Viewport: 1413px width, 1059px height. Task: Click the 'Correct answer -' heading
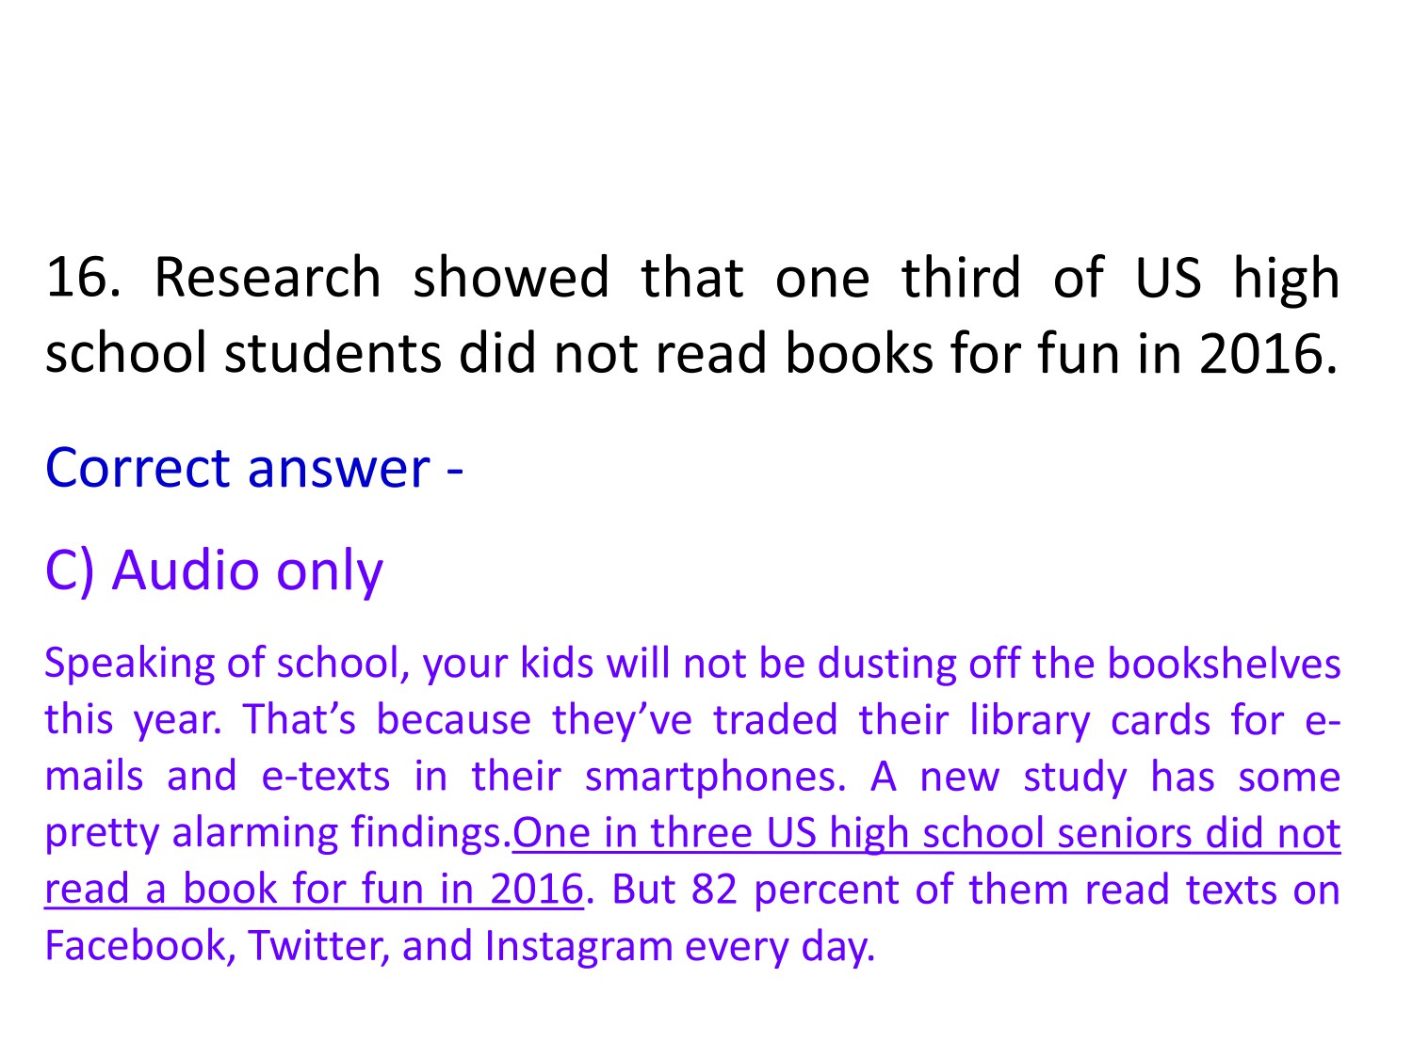tap(254, 468)
